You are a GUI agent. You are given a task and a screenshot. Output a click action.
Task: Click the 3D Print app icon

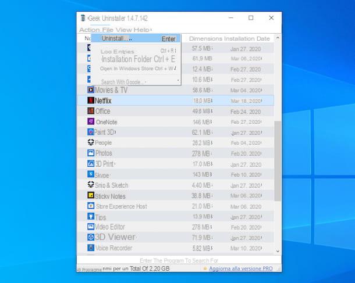(91, 163)
